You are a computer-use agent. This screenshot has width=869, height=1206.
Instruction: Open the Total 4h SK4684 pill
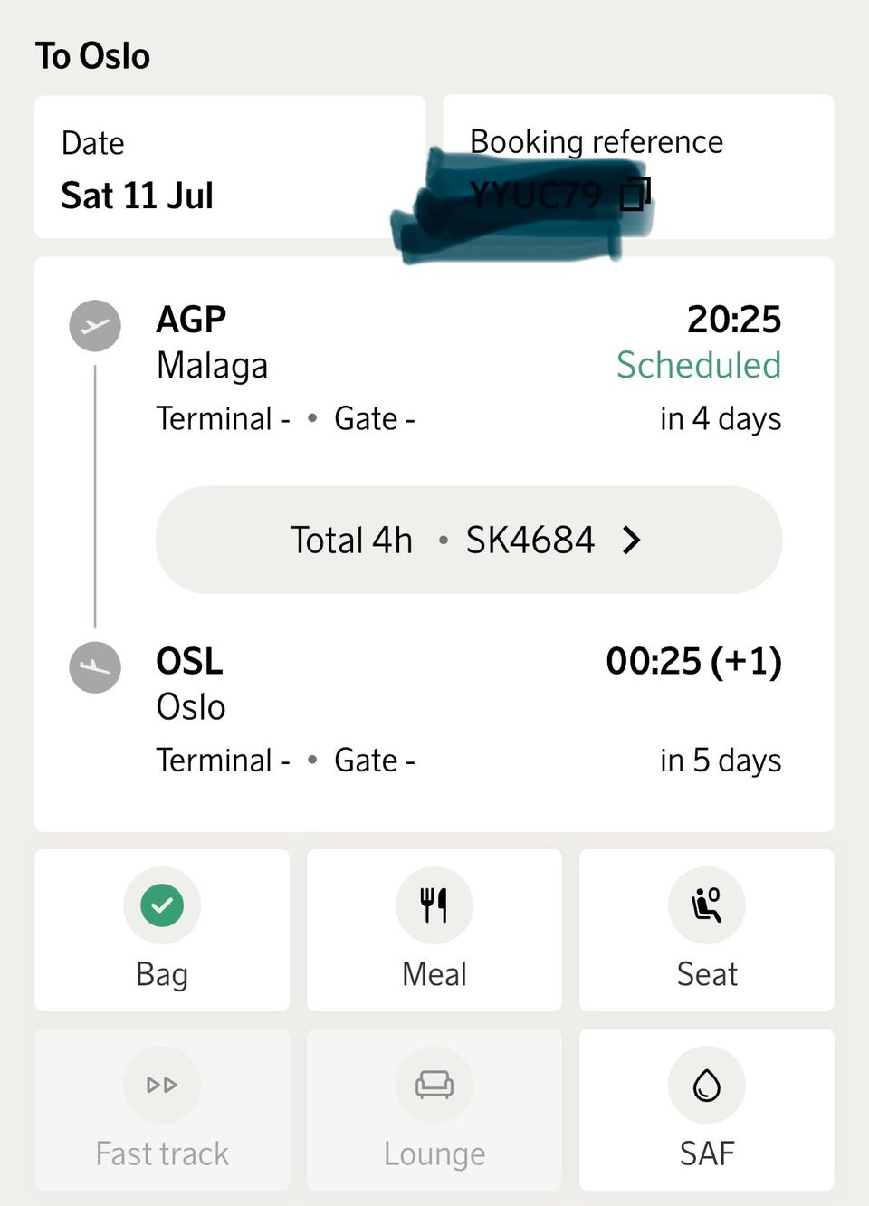[469, 541]
